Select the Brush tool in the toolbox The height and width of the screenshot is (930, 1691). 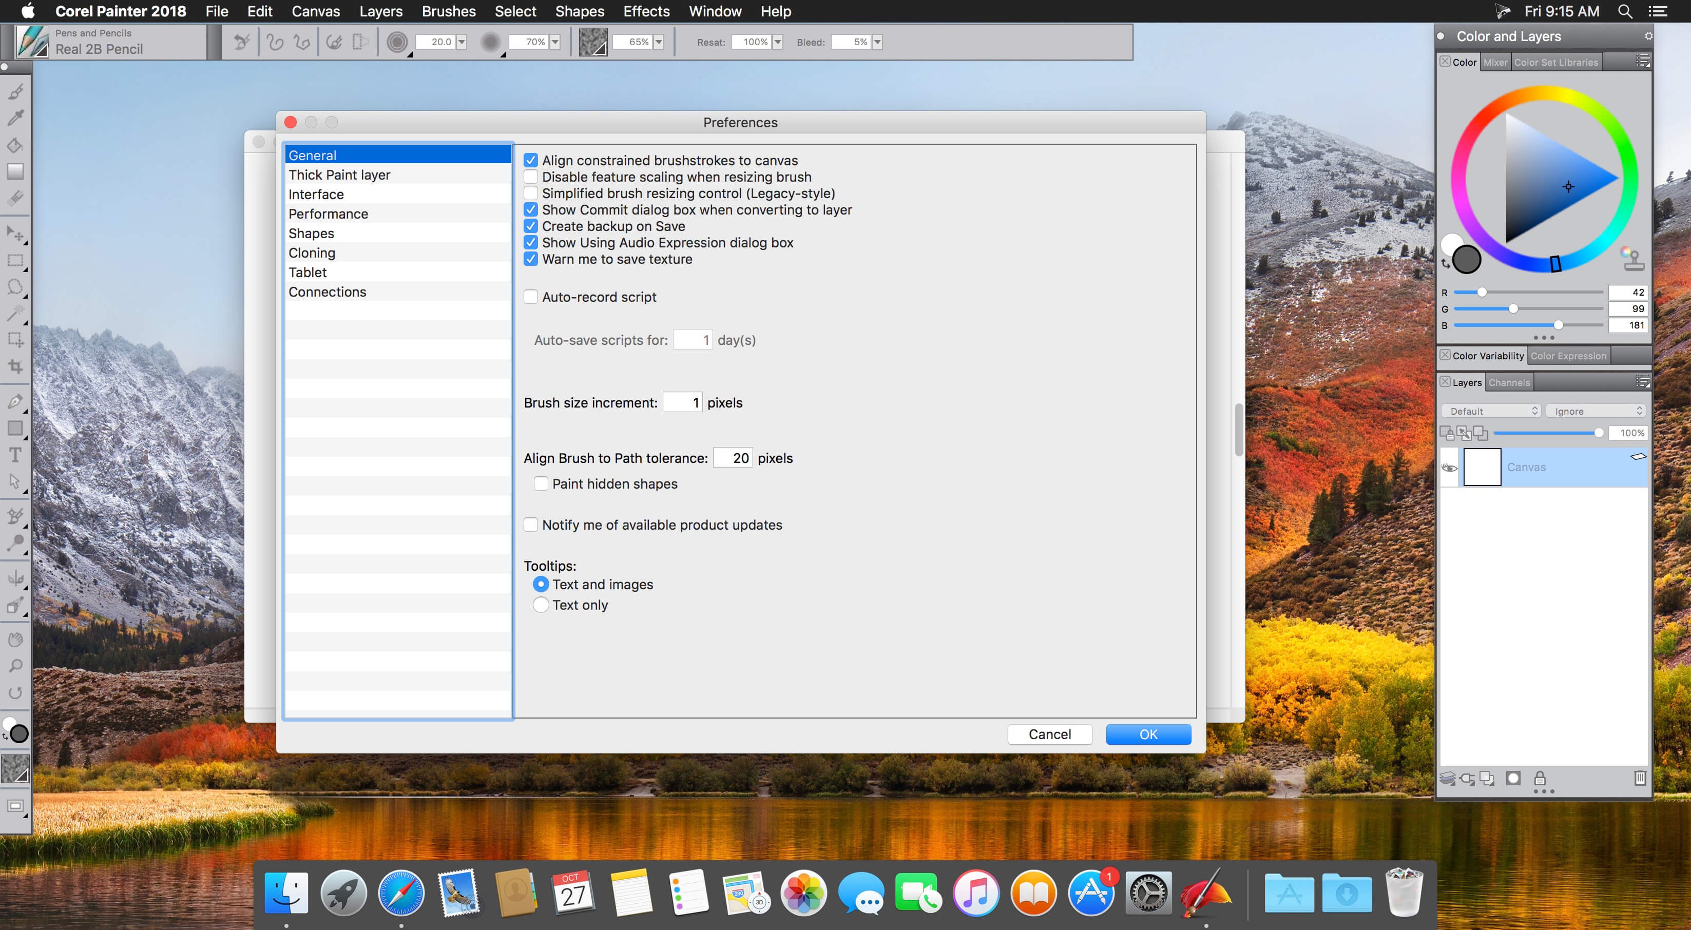point(15,91)
